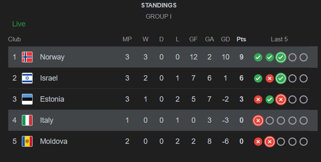Click Italy's highlighted loss icon
This screenshot has width=321, height=162.
(258, 121)
